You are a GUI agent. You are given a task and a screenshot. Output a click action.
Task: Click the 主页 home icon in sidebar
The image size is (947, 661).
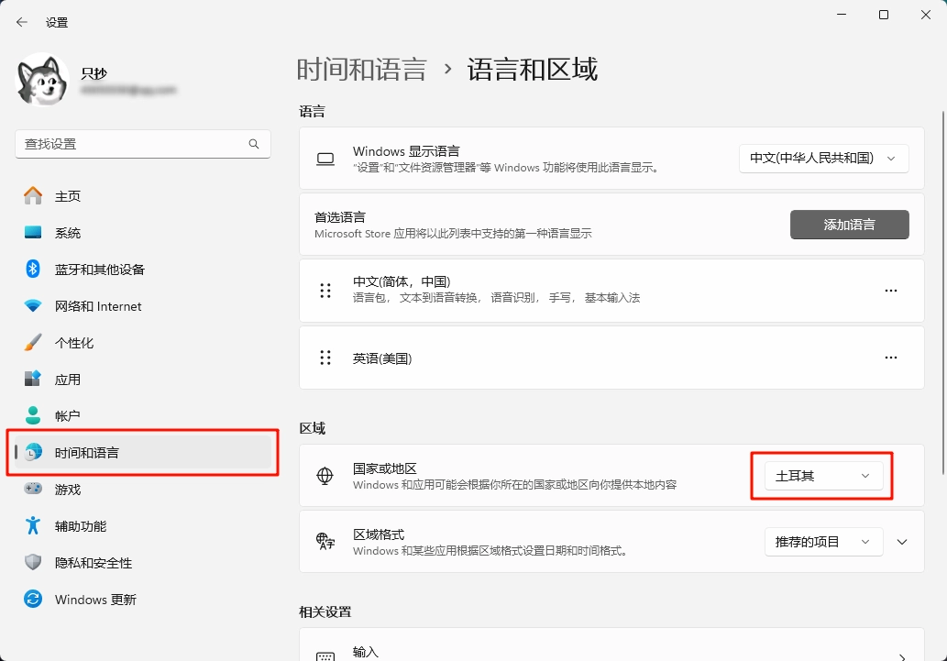[x=33, y=196]
